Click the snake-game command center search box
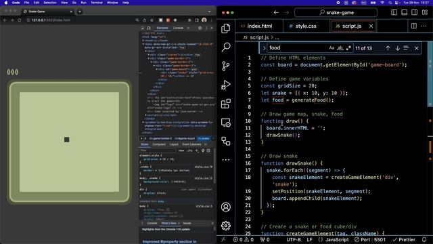The height and width of the screenshot is (244, 433). tap(336, 12)
